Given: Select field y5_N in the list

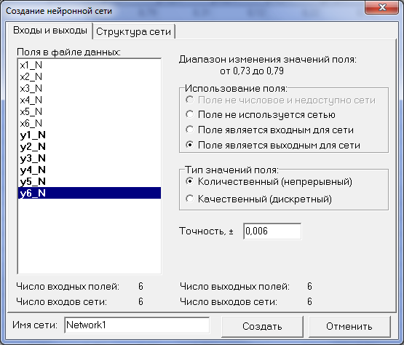Looking at the screenshot, I should tap(90, 181).
